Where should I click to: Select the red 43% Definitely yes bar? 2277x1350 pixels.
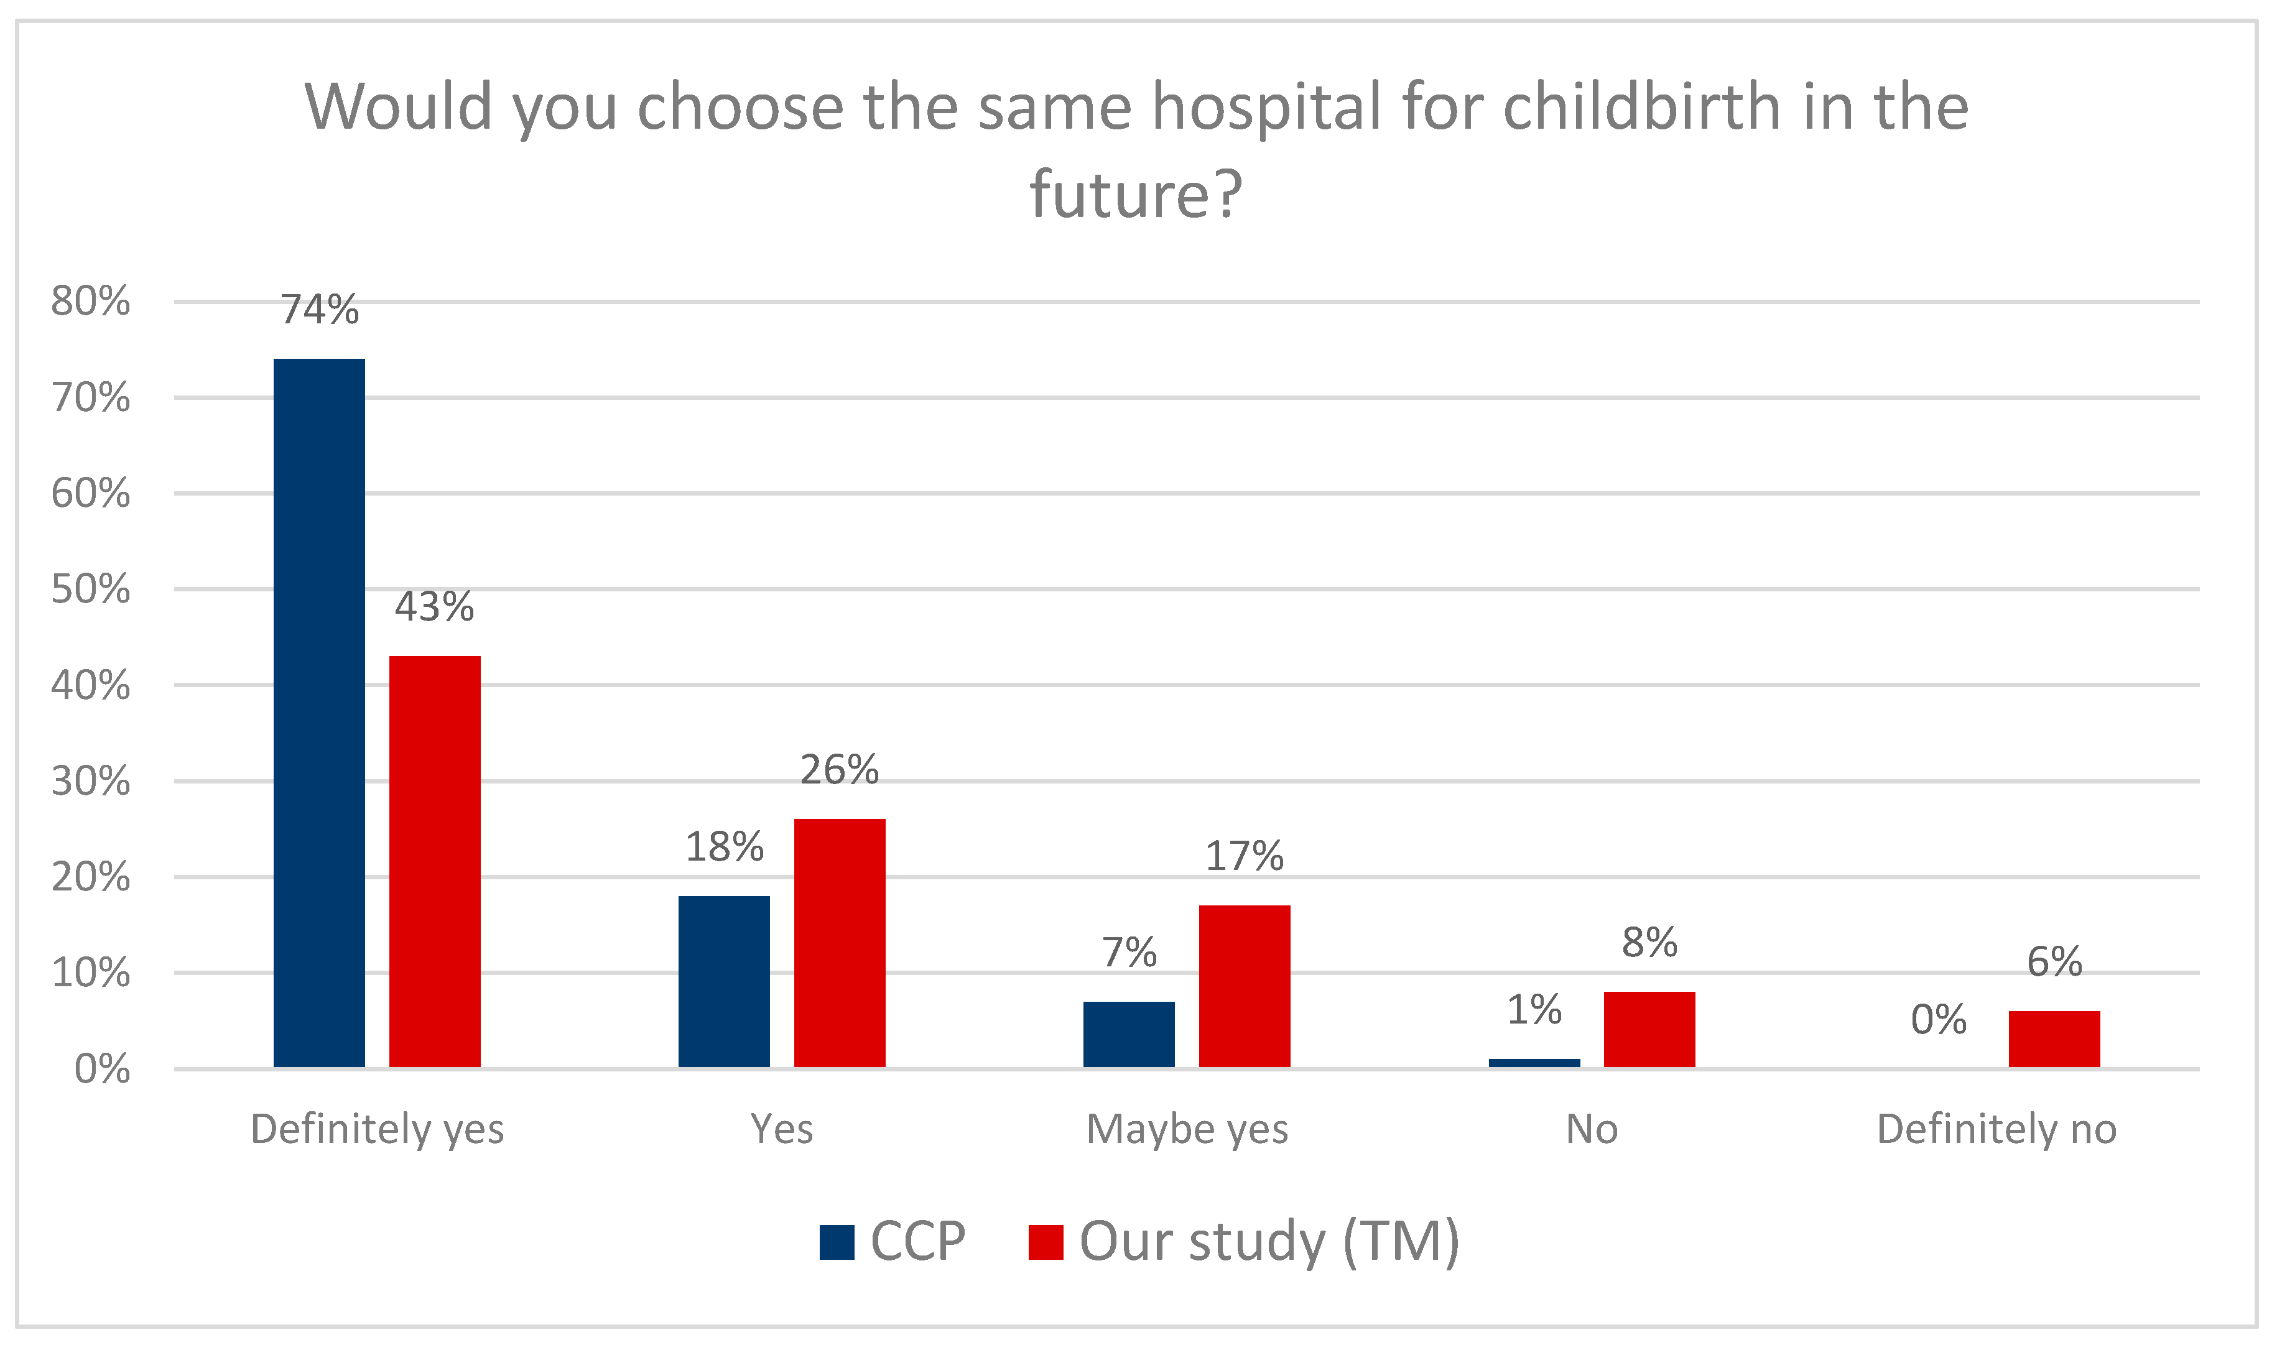(435, 861)
